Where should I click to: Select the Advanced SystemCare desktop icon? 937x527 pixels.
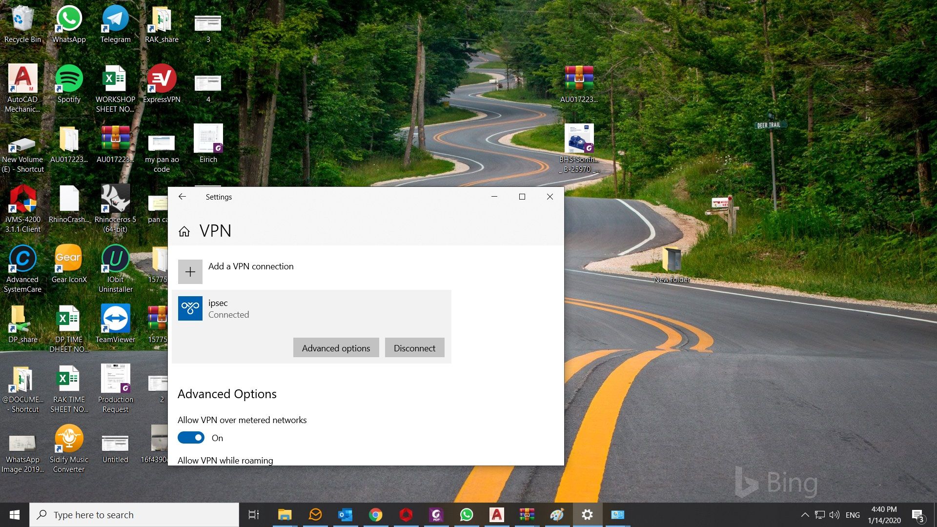[x=22, y=269]
